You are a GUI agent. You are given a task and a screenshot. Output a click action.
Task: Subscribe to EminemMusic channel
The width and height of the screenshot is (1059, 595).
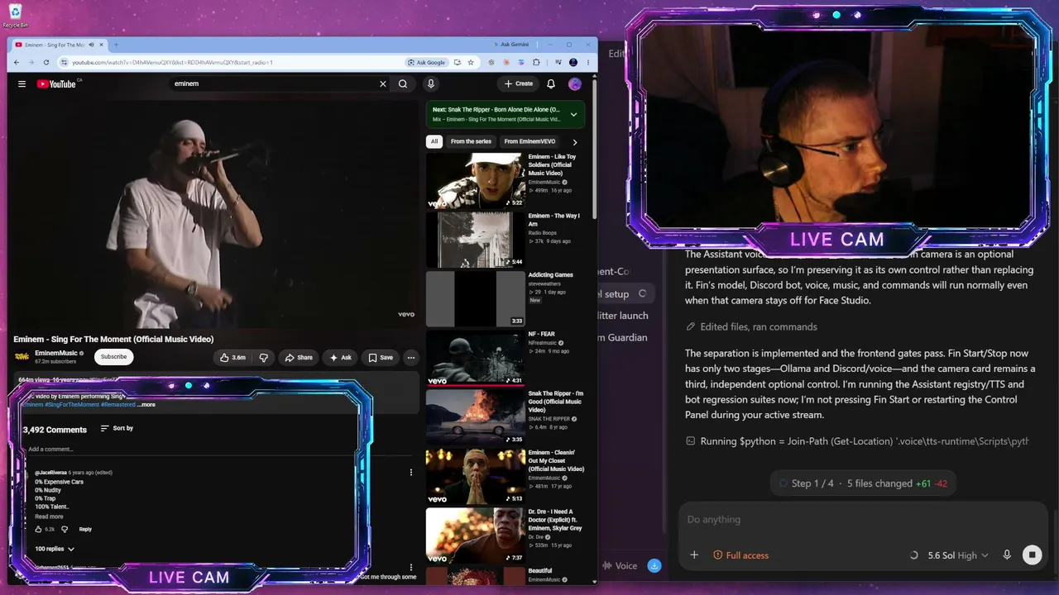click(113, 357)
